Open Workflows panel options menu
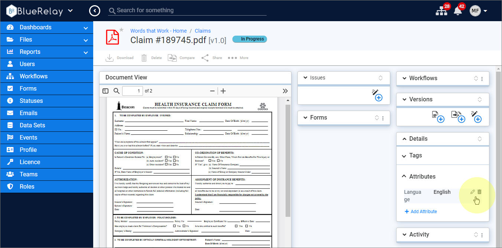Screen dimensions: 502x248 pos(482,79)
